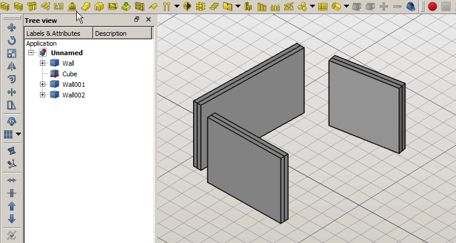
Task: Start macro recording with the red circle
Action: tap(433, 6)
